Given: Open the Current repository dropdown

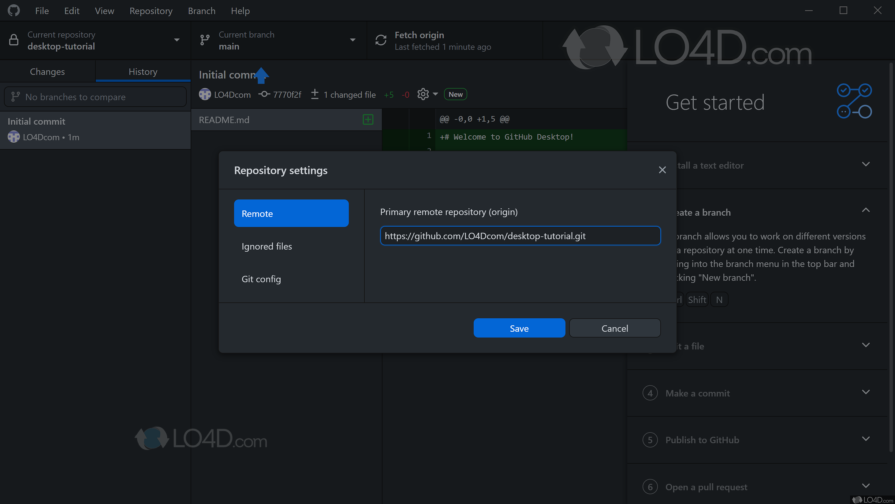Looking at the screenshot, I should click(177, 39).
